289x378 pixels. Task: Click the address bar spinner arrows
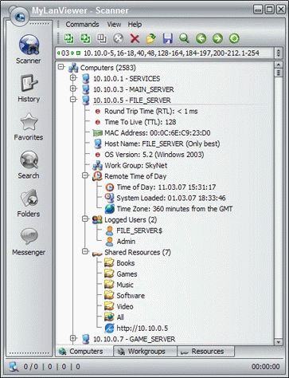point(278,53)
